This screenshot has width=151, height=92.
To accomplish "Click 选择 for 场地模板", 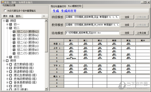I will (x=127, y=33).
